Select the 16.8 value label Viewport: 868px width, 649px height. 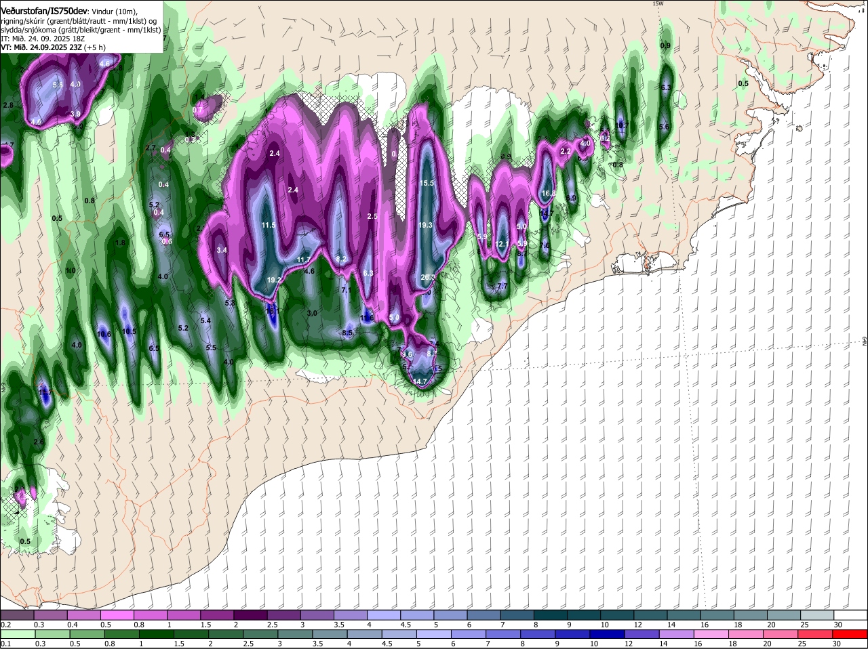tap(549, 193)
